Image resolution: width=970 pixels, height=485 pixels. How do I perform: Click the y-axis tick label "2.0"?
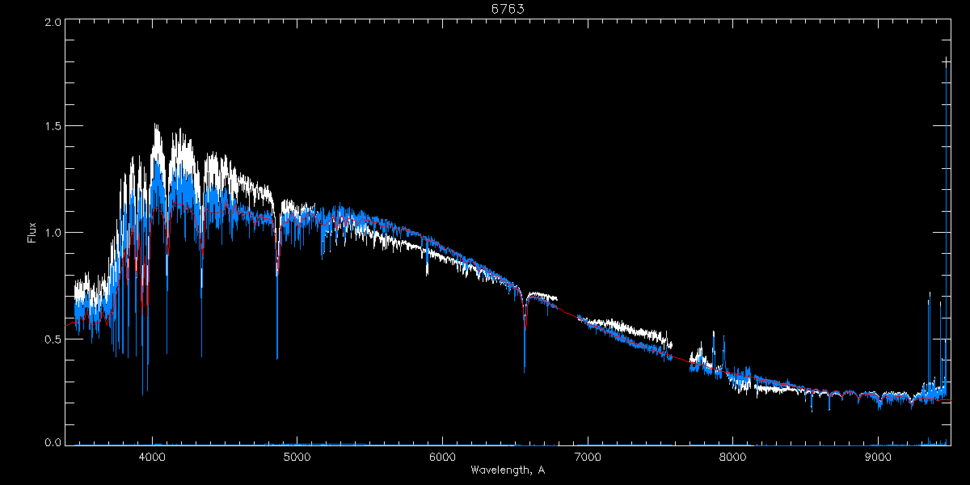tap(54, 23)
